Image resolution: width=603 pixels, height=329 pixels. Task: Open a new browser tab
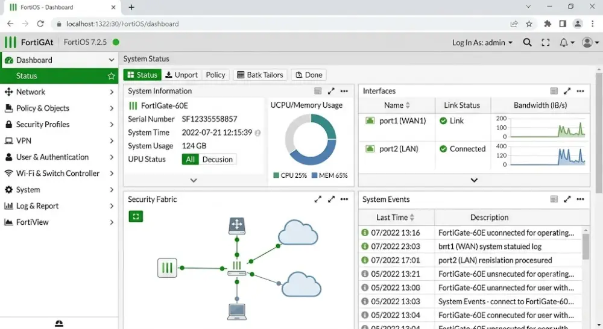coord(131,7)
